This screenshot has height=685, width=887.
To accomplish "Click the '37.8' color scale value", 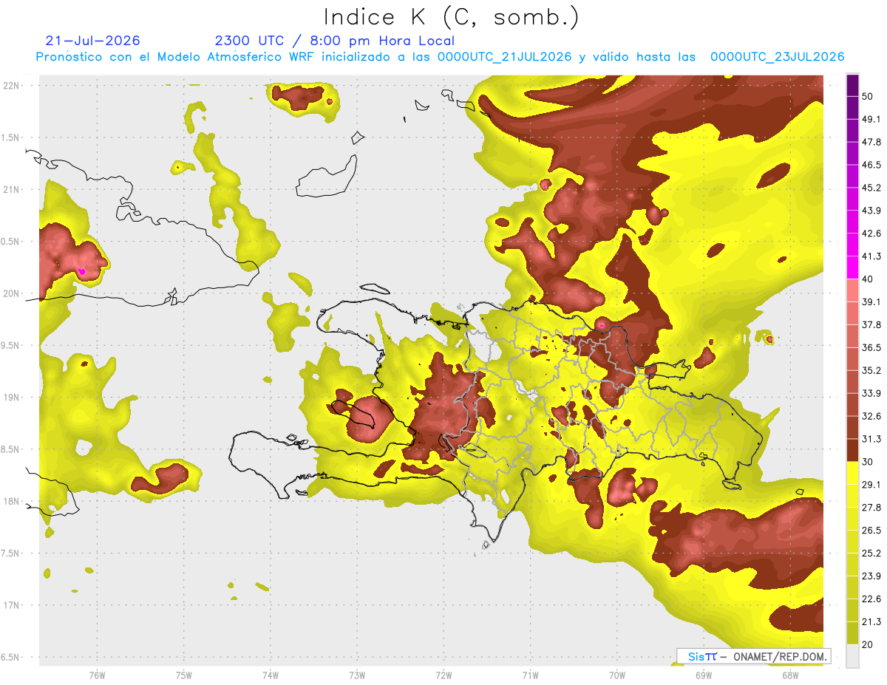I will 871,324.
